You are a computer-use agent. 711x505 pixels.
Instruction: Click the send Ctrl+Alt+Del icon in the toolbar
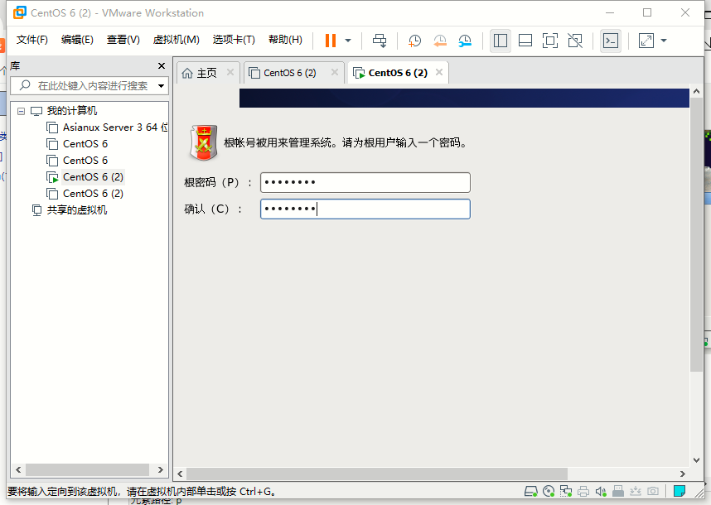coord(380,41)
